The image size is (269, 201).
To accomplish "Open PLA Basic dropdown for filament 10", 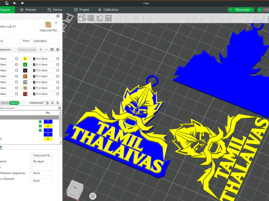I will (41, 82).
